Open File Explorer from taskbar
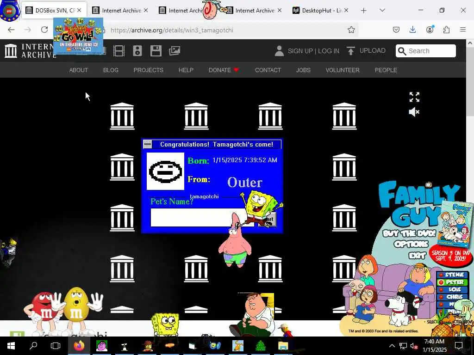The image size is (474, 355). 283,346
